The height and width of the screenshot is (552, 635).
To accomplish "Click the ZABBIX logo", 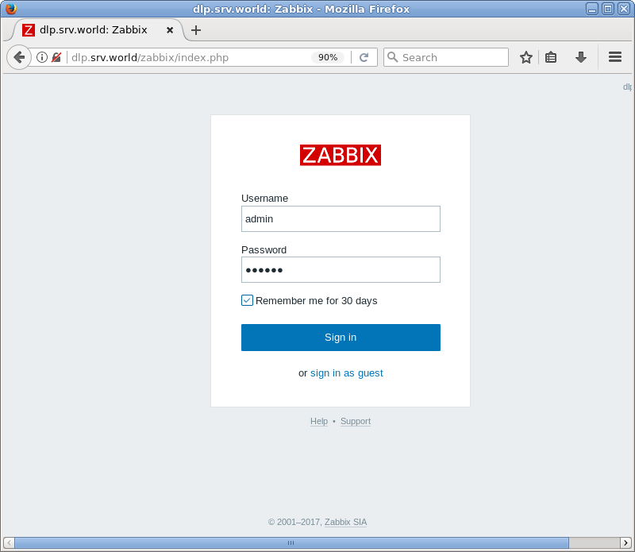I will tap(341, 155).
